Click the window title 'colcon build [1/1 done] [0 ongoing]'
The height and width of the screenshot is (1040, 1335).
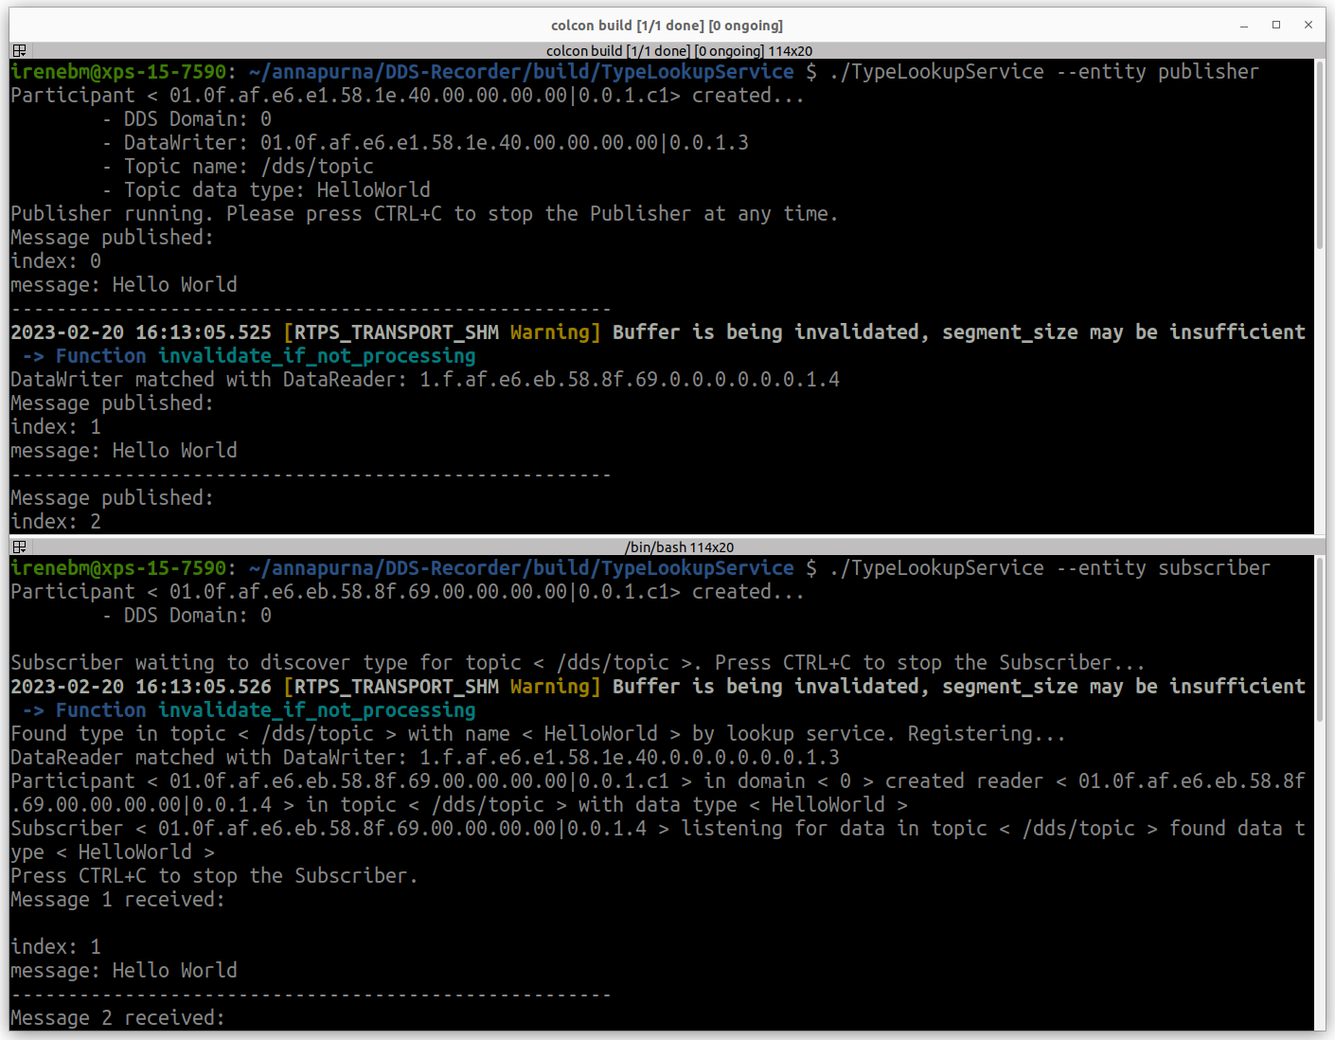click(667, 25)
